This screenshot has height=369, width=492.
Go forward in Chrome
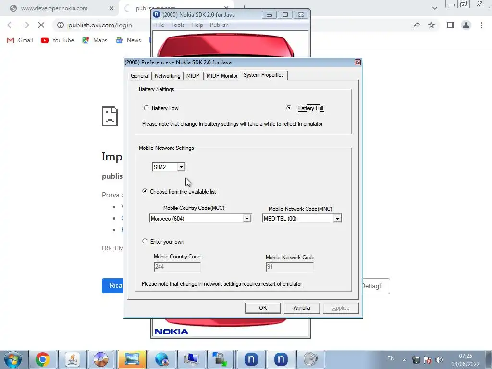click(26, 25)
